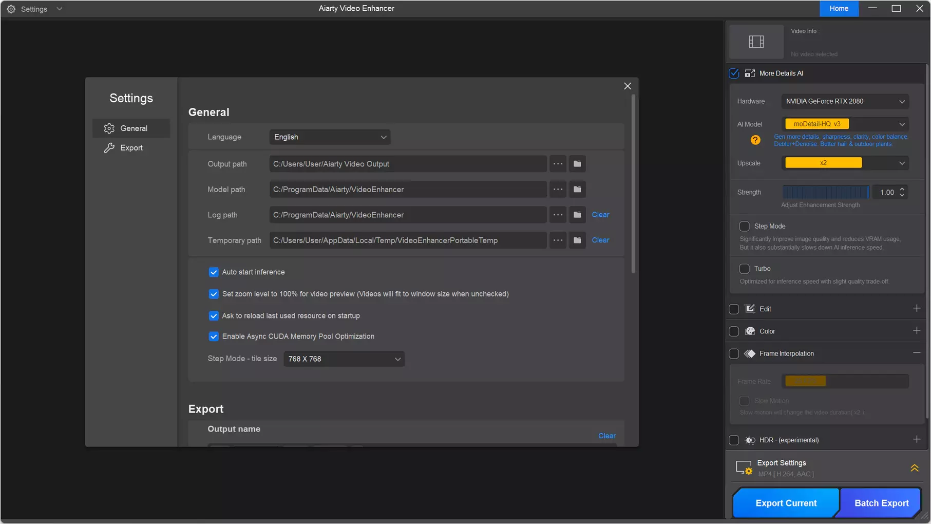The height and width of the screenshot is (524, 931).
Task: Browse for Temporary path with ellipsis button
Action: tap(558, 240)
